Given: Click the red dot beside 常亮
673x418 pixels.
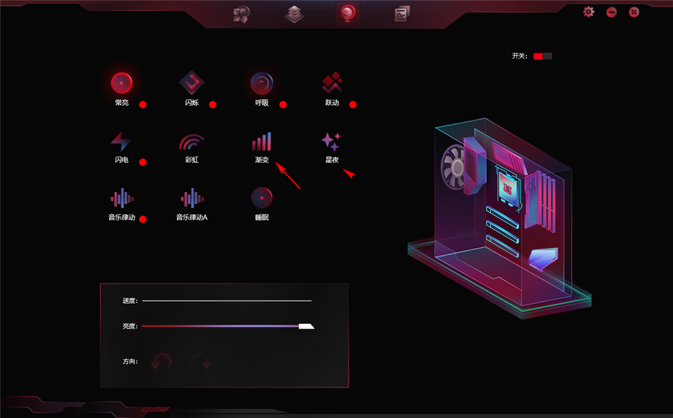Looking at the screenshot, I should (x=143, y=103).
